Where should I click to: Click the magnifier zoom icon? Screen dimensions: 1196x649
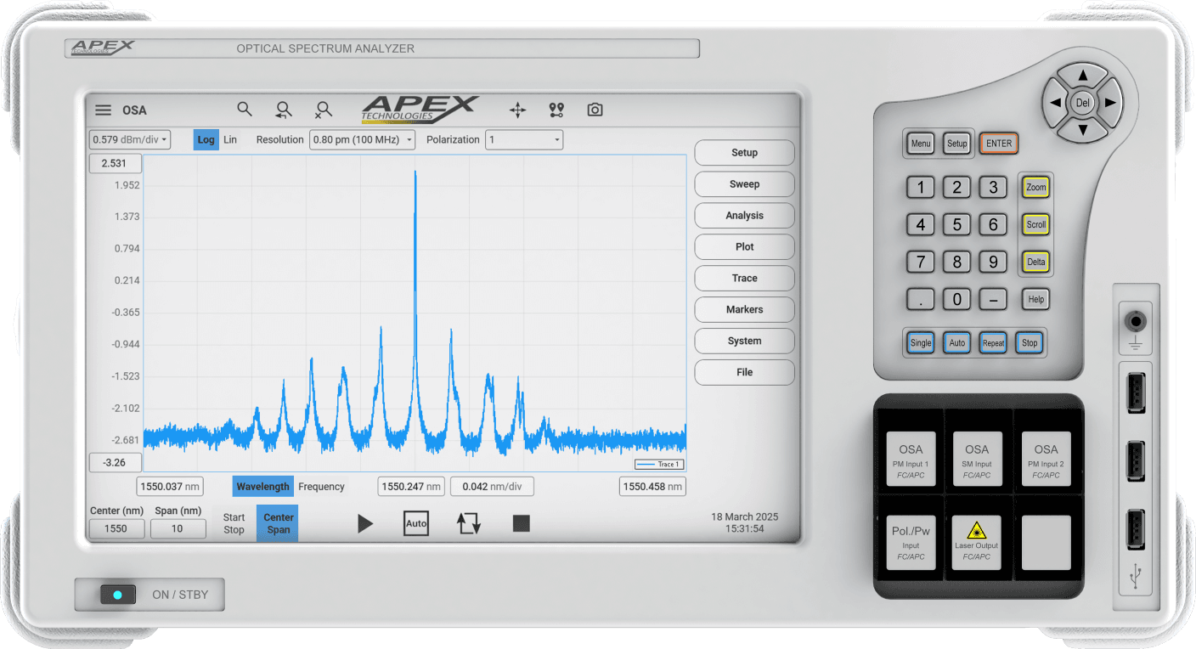coord(245,110)
